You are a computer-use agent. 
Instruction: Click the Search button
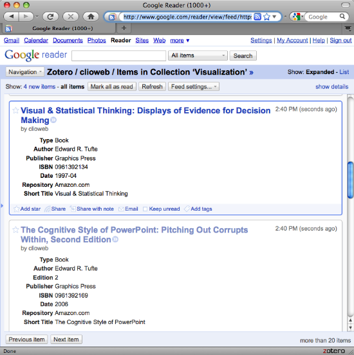point(243,55)
